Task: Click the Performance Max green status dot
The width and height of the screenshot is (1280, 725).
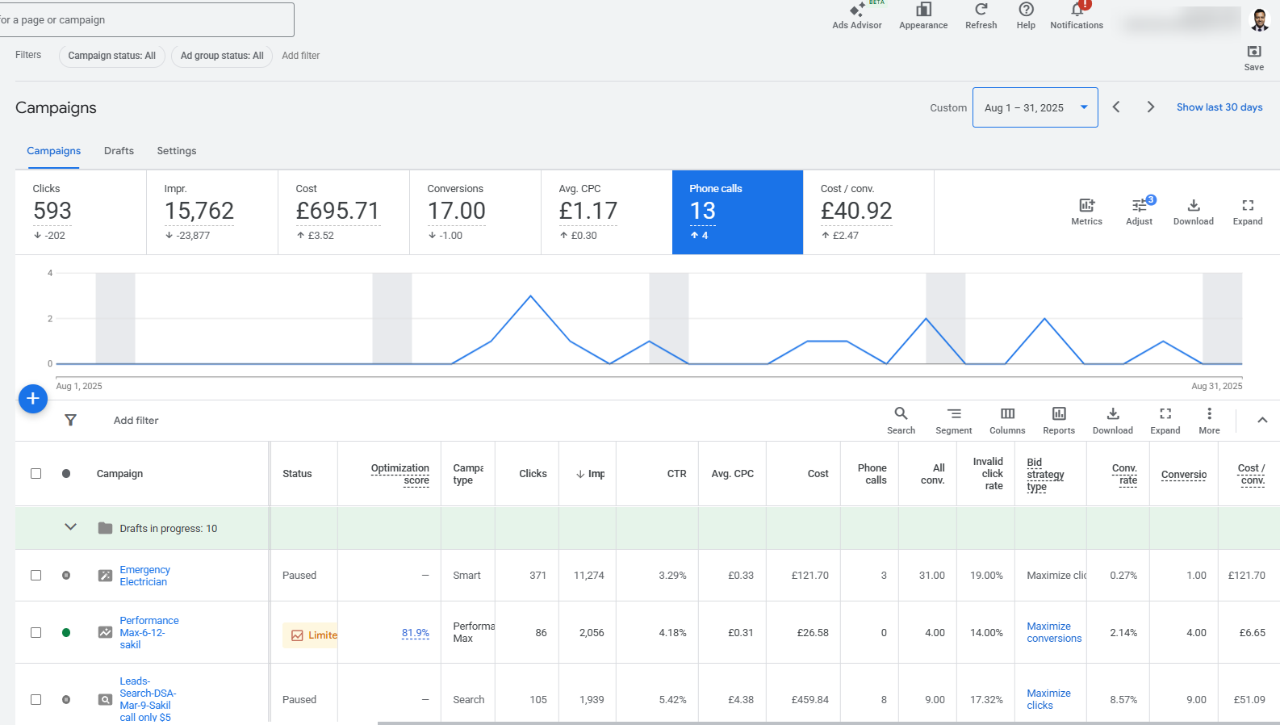Action: pyautogui.click(x=66, y=633)
